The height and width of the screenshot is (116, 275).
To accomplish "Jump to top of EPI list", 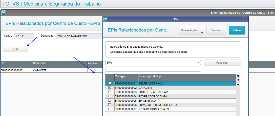I will click(238, 76).
